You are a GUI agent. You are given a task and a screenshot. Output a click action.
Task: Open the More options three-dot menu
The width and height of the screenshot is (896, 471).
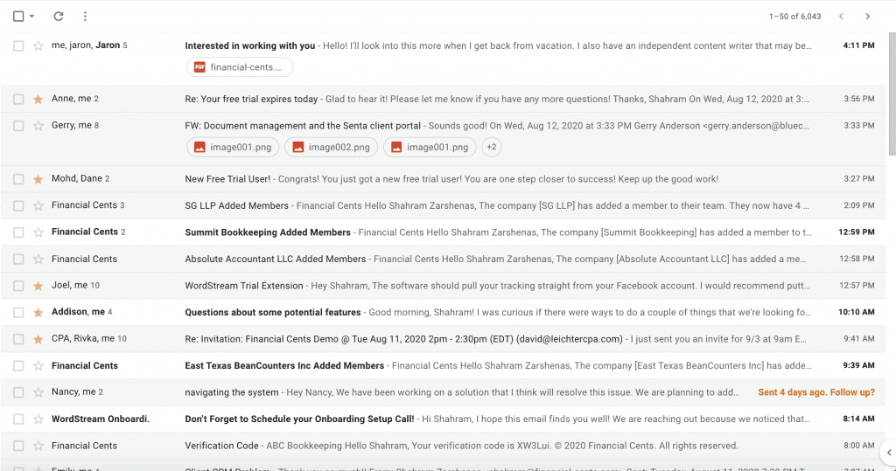coord(85,17)
